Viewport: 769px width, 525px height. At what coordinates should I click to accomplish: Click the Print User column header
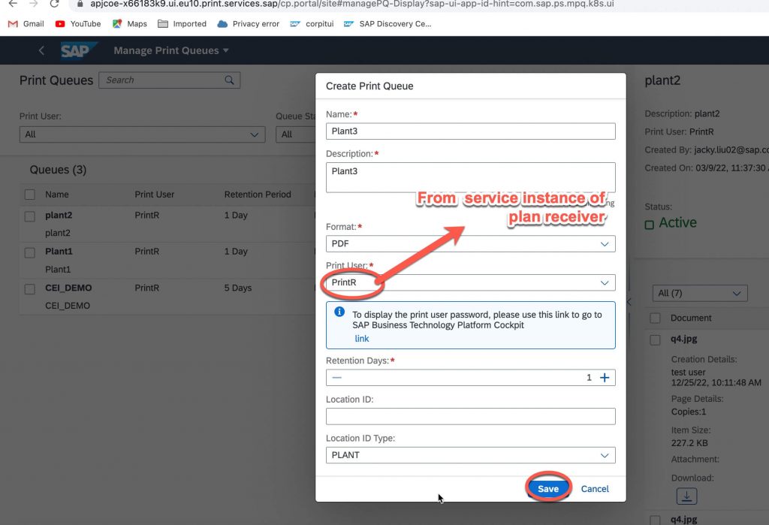155,195
